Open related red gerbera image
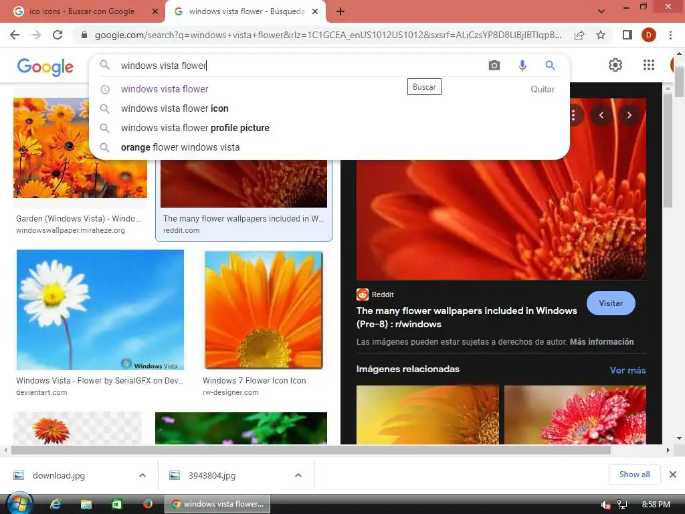Image resolution: width=685 pixels, height=514 pixels. 575,414
